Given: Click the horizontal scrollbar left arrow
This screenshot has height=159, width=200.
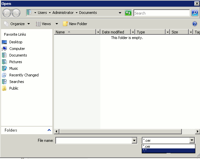Looking at the screenshot, I should point(56,132).
